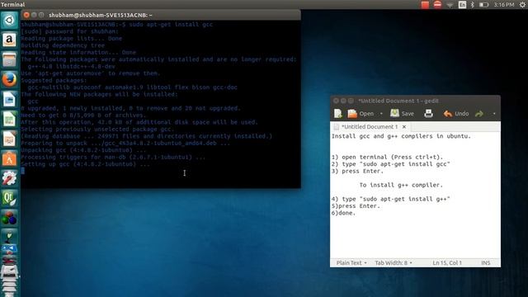Screen dimensions: 528x297
Task: Click the red no-entry indicator icon
Action: pos(437,4)
